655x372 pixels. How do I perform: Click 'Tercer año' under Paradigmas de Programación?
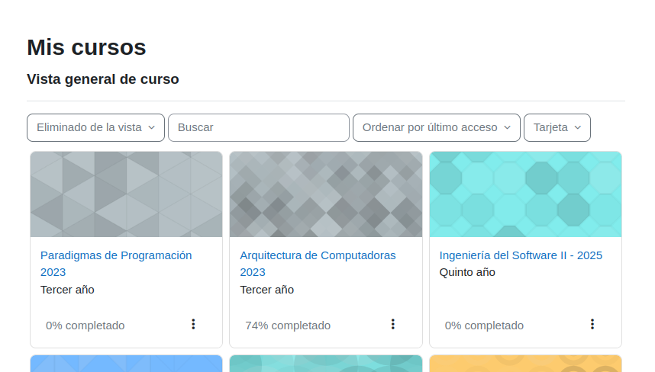click(x=67, y=290)
